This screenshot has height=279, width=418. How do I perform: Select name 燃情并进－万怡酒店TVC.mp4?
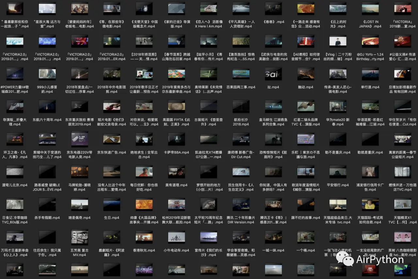pos(403,187)
